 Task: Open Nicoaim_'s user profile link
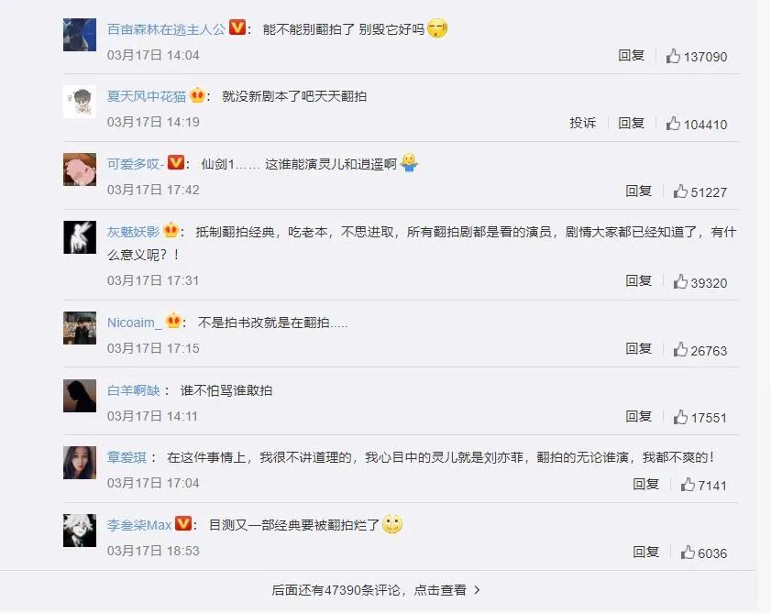coord(134,323)
